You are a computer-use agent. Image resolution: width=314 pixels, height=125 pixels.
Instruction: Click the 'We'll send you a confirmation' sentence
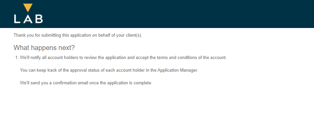[86, 83]
